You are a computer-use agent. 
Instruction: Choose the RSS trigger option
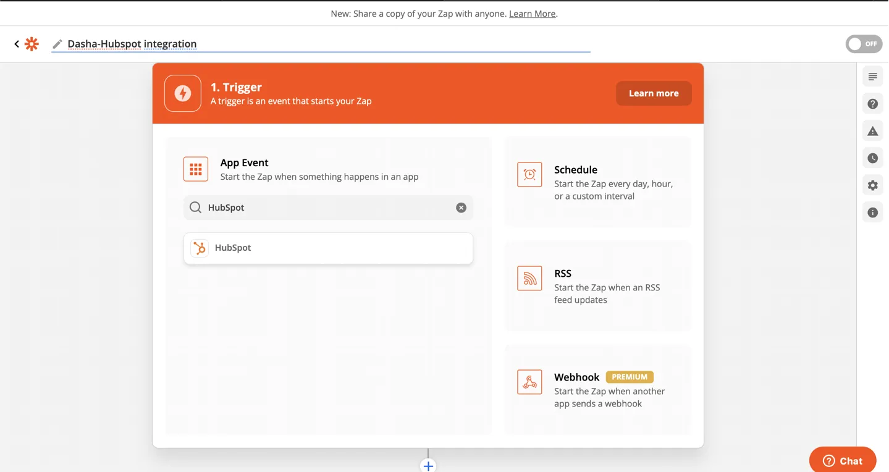598,286
